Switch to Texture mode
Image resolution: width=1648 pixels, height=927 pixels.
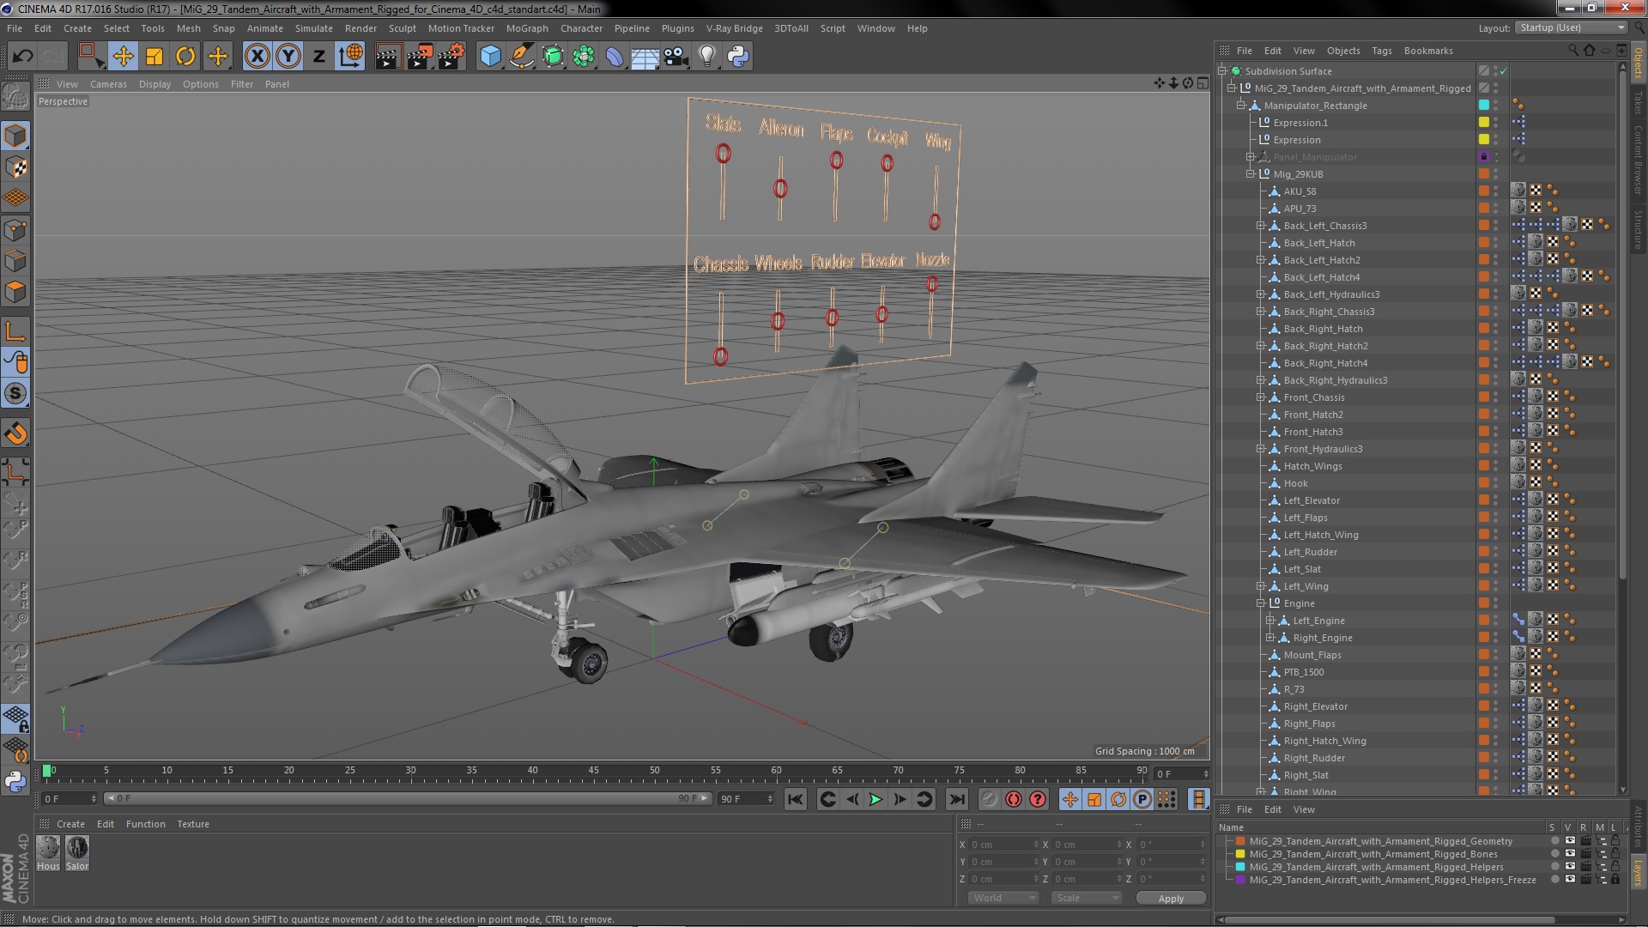(x=15, y=167)
